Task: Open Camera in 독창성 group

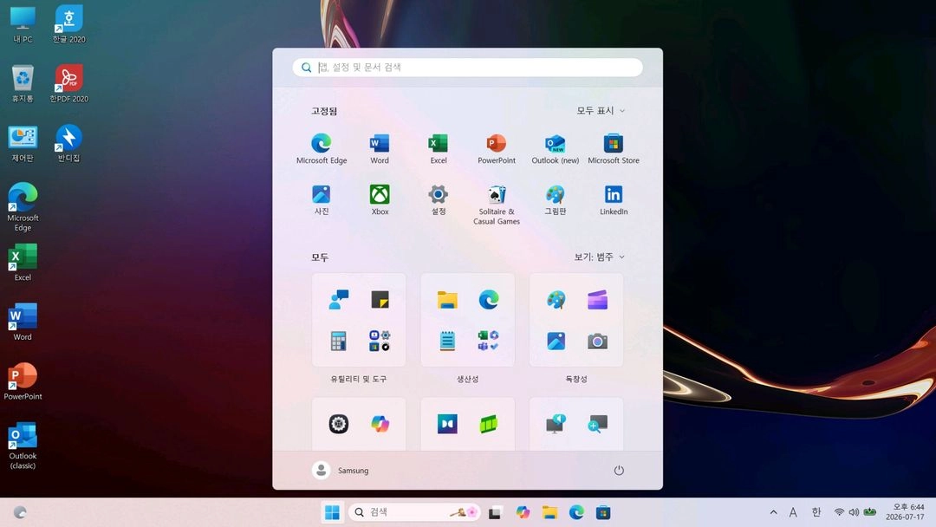Action: (597, 341)
